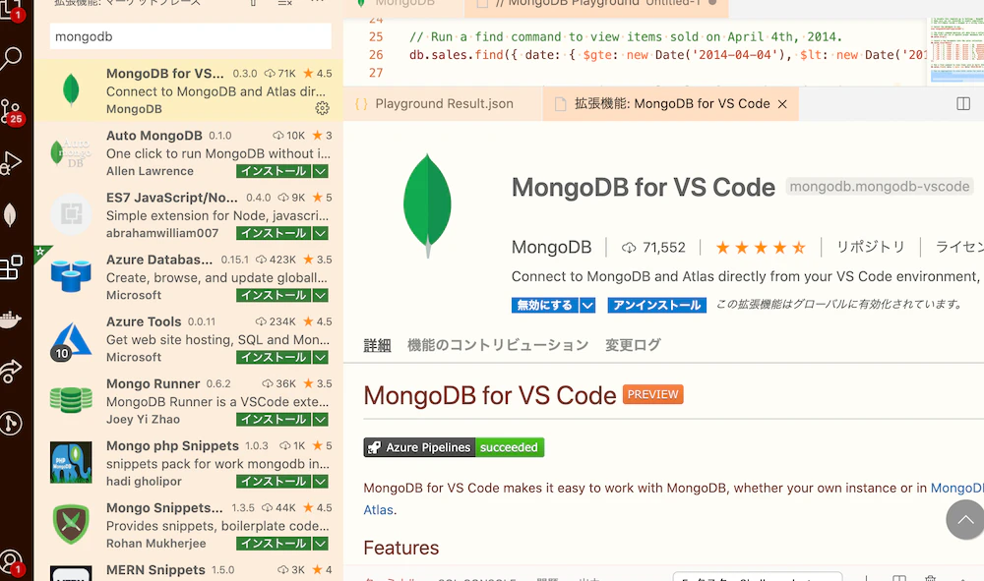Click the editor minimap preview

point(955,51)
